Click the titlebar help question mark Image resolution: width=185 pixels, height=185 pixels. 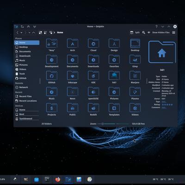[156, 26]
